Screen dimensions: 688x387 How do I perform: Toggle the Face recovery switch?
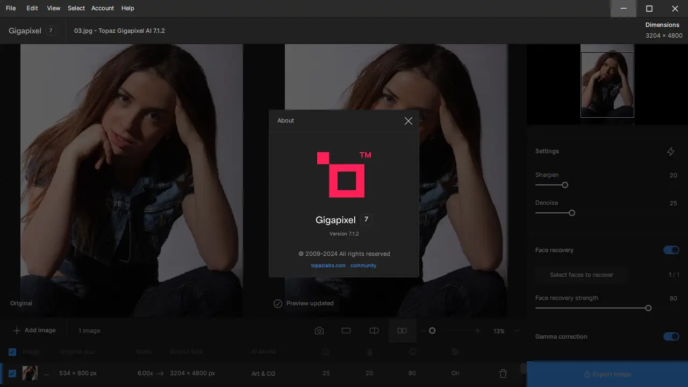coord(671,250)
